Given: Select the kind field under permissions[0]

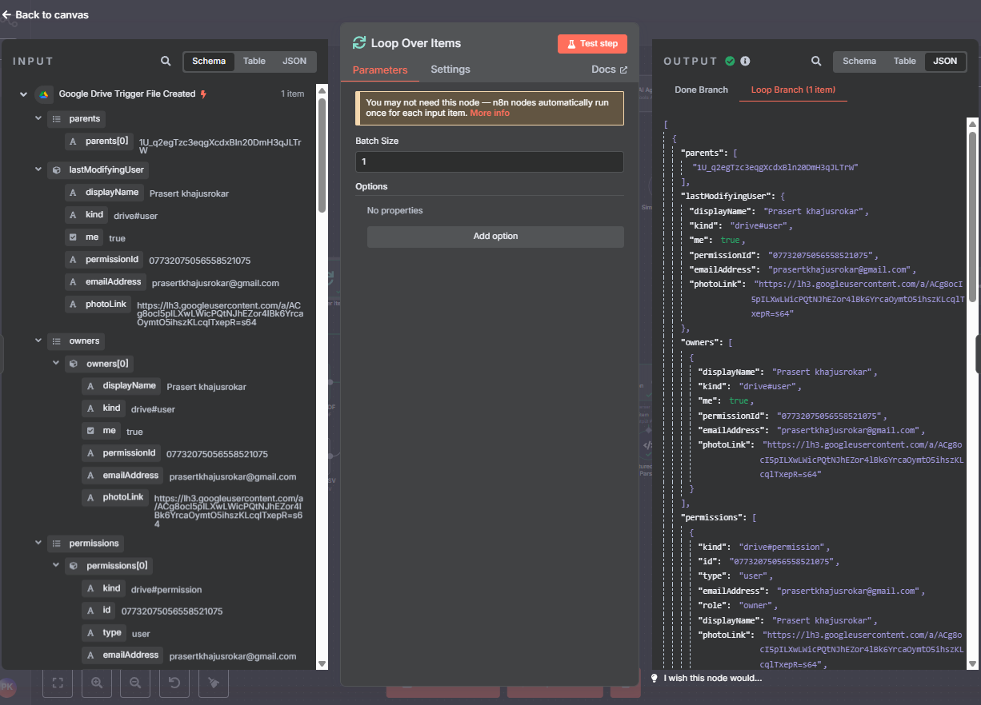Looking at the screenshot, I should point(104,588).
